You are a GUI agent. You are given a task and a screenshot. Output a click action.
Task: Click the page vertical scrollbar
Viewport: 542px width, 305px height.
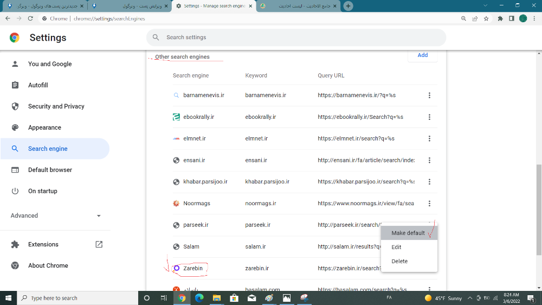pos(539,209)
